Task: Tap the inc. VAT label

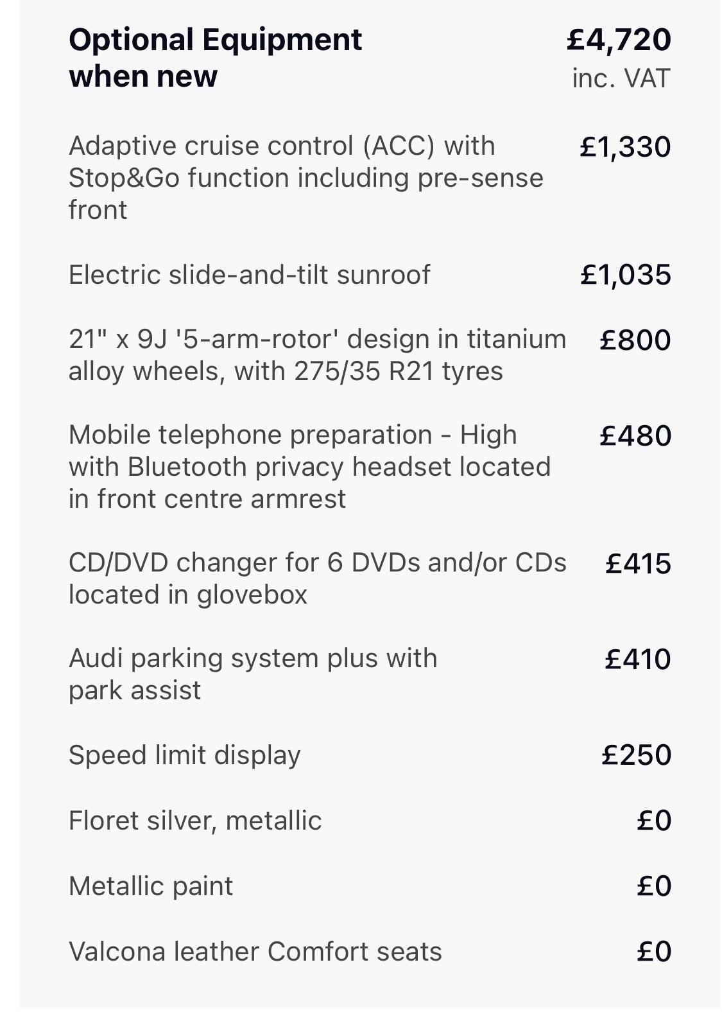Action: [x=621, y=78]
